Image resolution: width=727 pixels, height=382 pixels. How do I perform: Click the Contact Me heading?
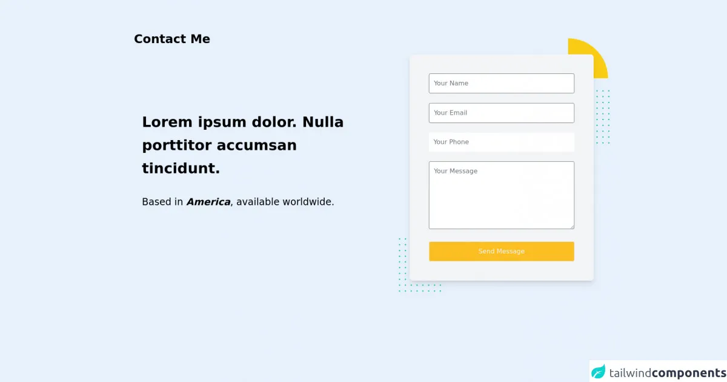[x=172, y=39]
